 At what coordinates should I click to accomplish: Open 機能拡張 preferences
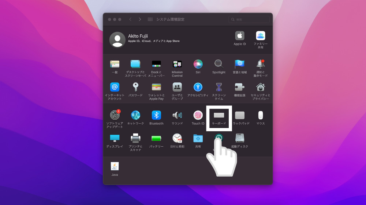tap(240, 87)
